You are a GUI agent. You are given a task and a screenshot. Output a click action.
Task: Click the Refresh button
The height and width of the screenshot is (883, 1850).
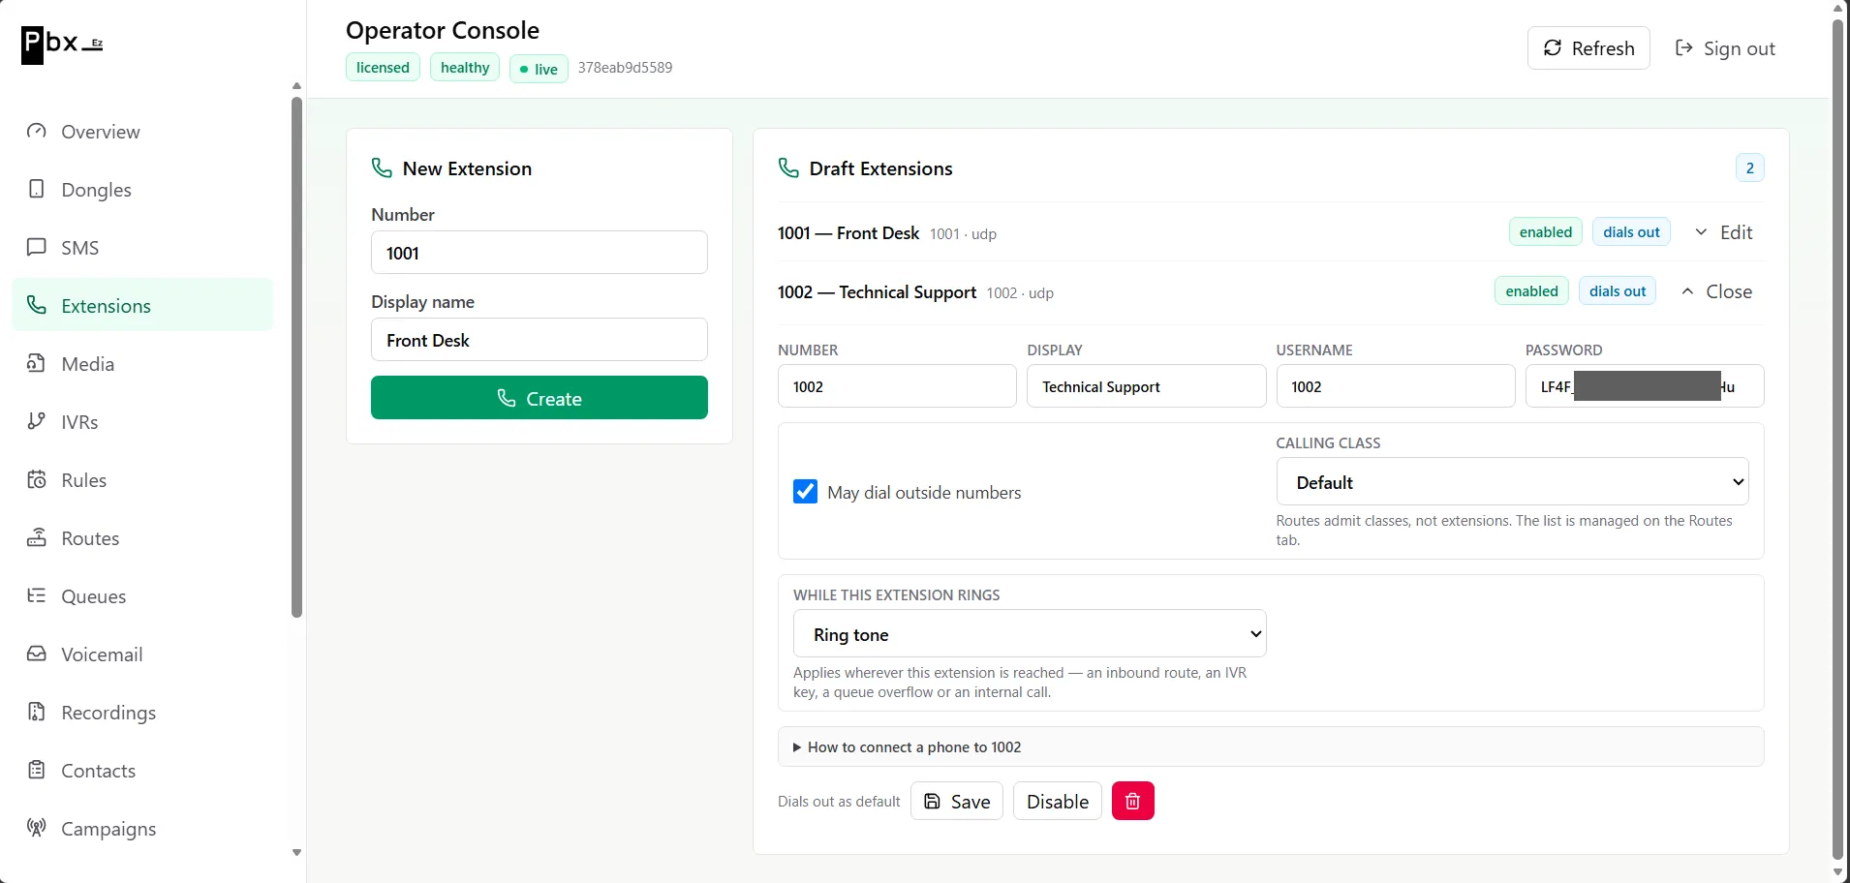pyautogui.click(x=1588, y=48)
